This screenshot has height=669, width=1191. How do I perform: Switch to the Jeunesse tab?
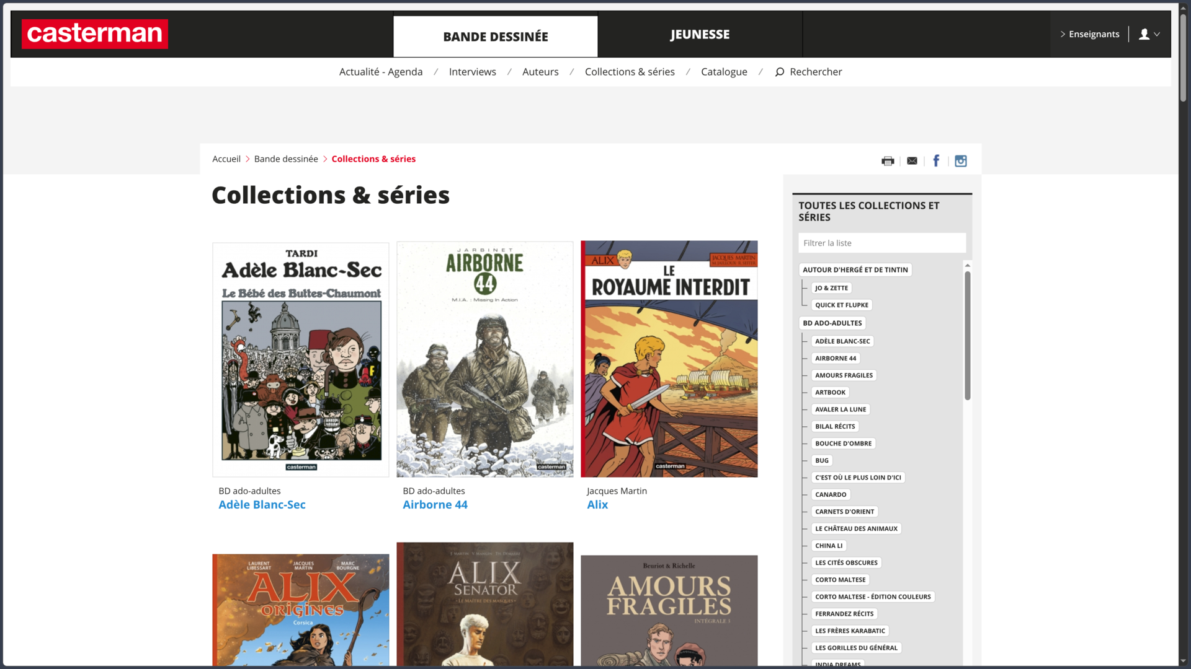(700, 35)
